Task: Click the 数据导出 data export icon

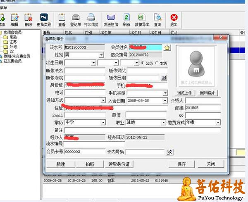Action: (141, 18)
